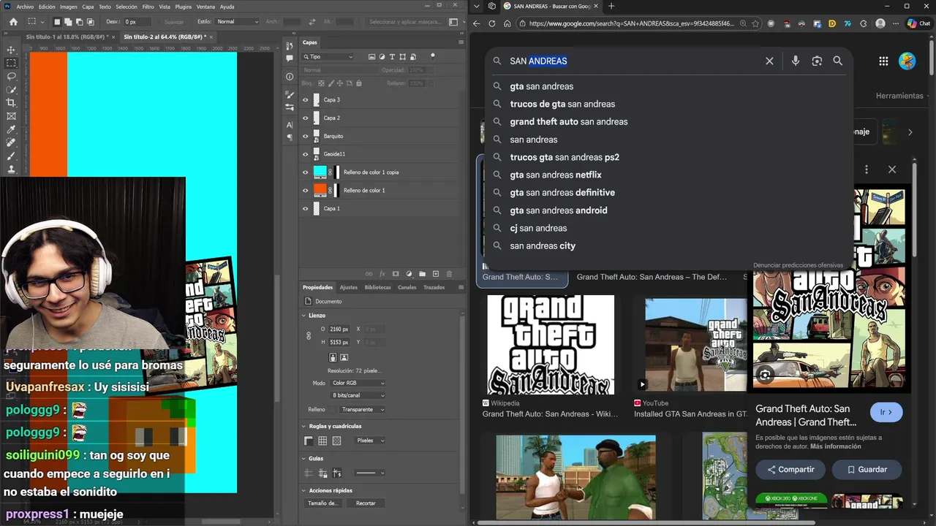The width and height of the screenshot is (936, 526).
Task: Collapse the Acciones rápidas section
Action: pos(304,490)
